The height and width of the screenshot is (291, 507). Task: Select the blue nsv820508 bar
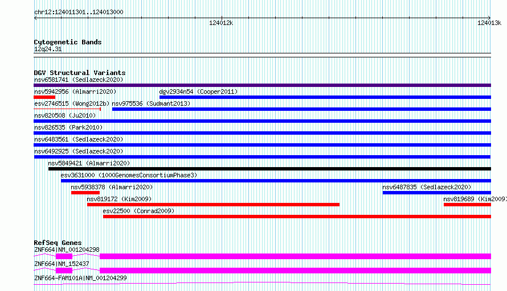[x=262, y=121]
